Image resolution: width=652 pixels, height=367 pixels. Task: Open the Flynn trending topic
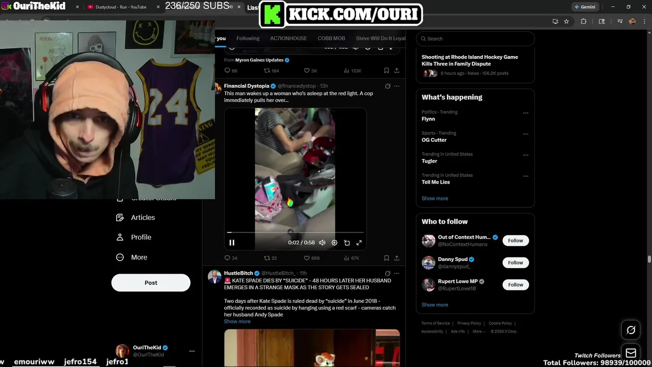(x=428, y=119)
